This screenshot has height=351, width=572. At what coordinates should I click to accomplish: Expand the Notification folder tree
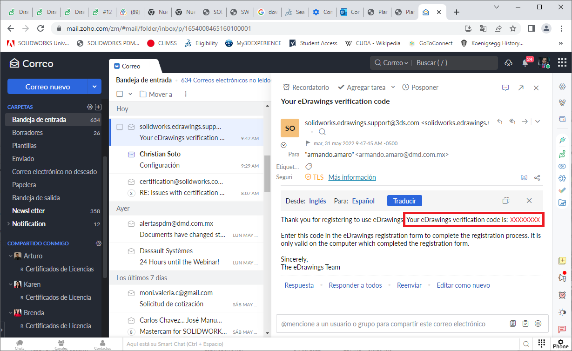[x=8, y=224]
